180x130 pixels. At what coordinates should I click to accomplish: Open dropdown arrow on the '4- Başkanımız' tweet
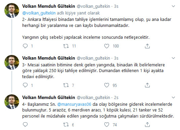click(173, 98)
